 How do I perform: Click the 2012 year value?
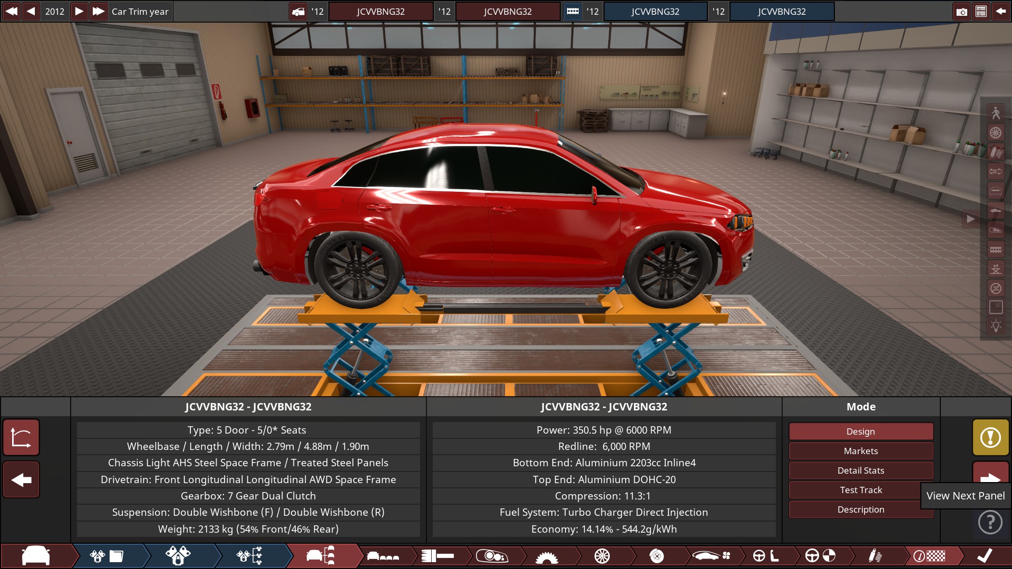(x=55, y=11)
